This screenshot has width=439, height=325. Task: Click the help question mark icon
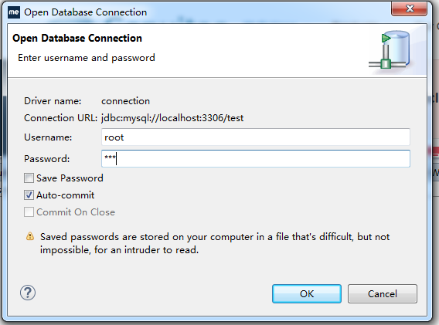point(28,293)
